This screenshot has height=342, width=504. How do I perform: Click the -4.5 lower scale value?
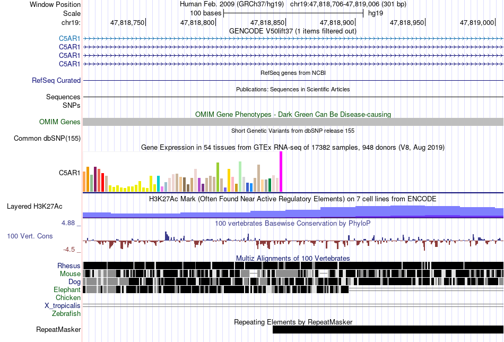click(69, 250)
